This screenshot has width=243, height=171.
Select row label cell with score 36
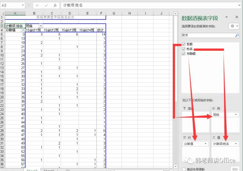tap(15, 101)
